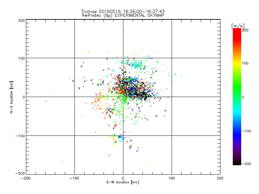Click the N-S axis "100" tick label

[x=21, y=58]
